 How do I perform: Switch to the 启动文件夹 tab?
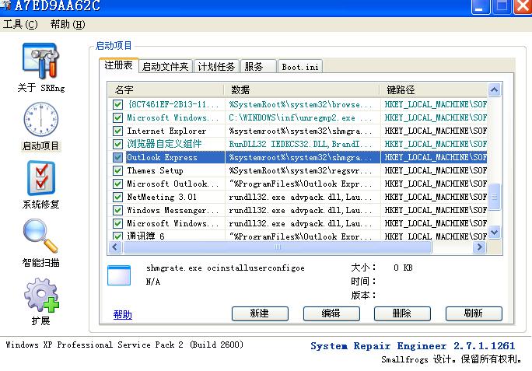[165, 67]
